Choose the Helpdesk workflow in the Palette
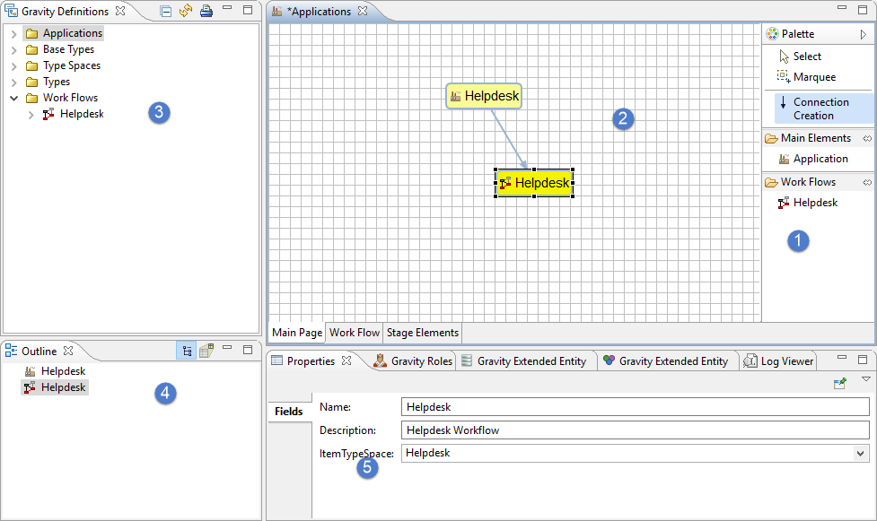This screenshot has width=877, height=521. 814,203
